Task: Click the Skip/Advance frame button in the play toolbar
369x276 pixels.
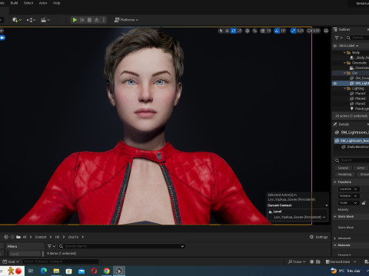Action: click(x=82, y=20)
